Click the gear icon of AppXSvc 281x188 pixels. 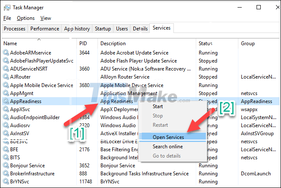point(6,109)
